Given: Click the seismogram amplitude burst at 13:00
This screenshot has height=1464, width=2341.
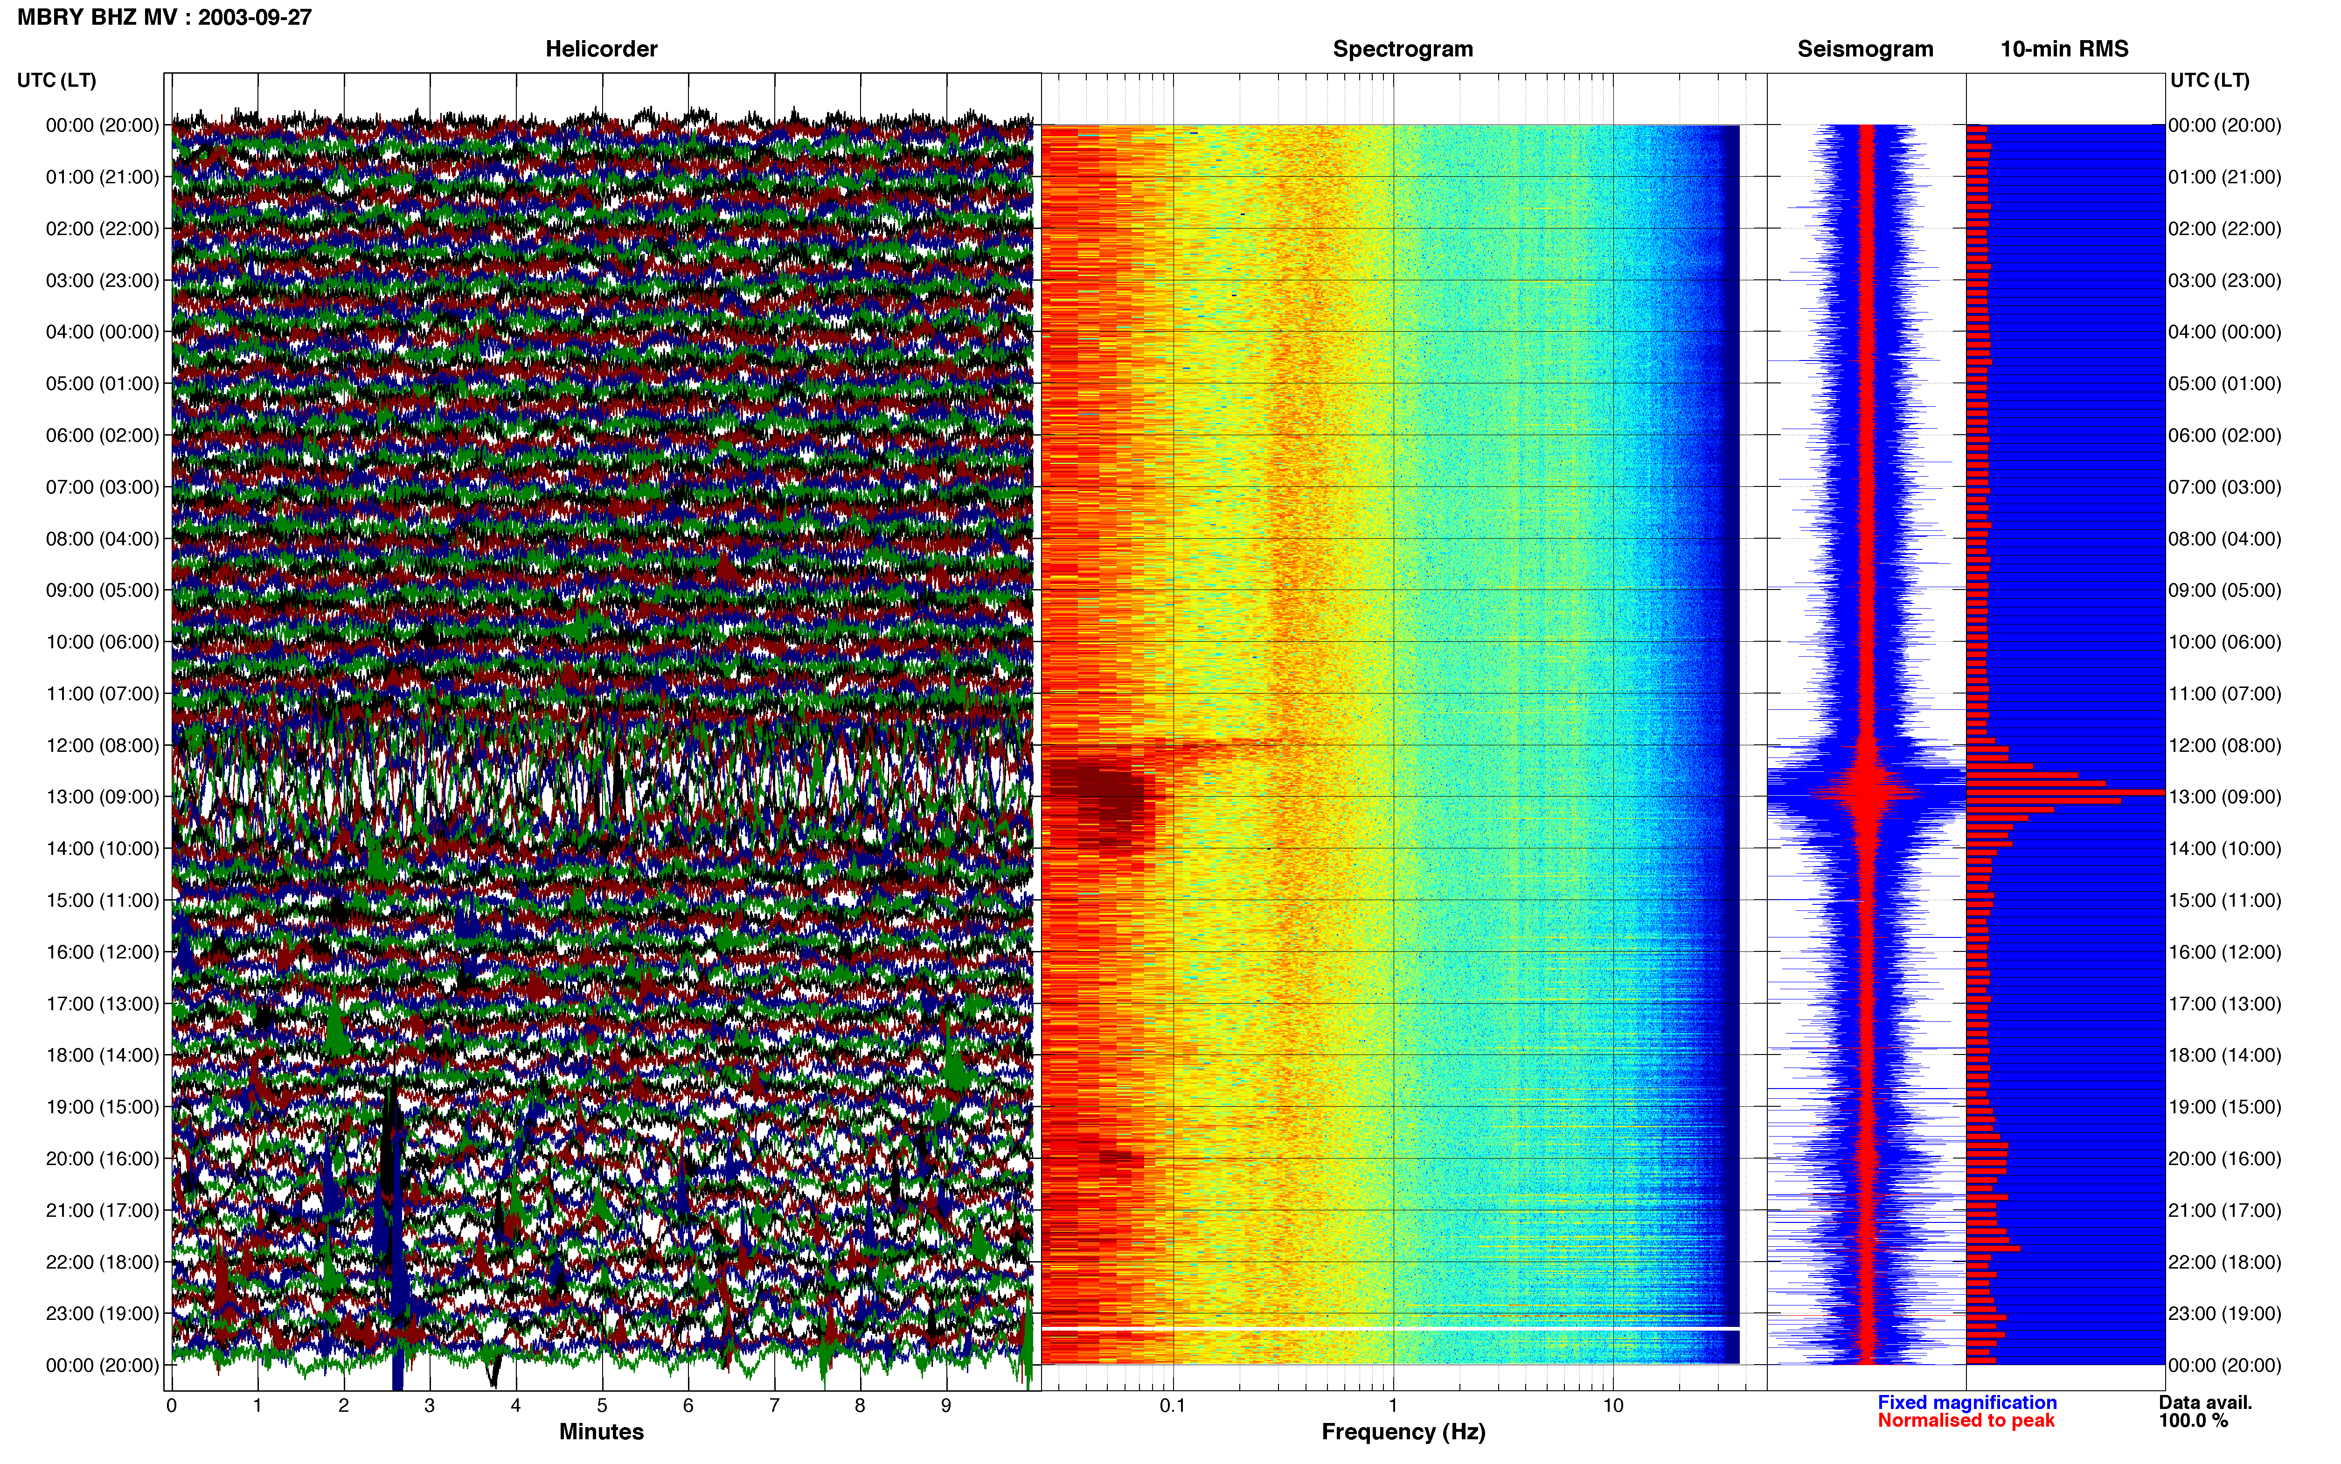Looking at the screenshot, I should click(1867, 792).
